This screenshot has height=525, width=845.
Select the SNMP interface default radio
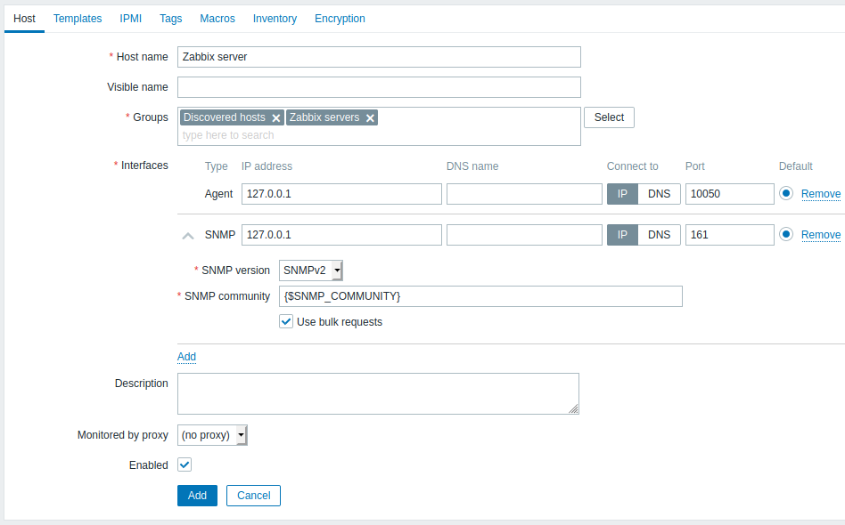tap(785, 234)
